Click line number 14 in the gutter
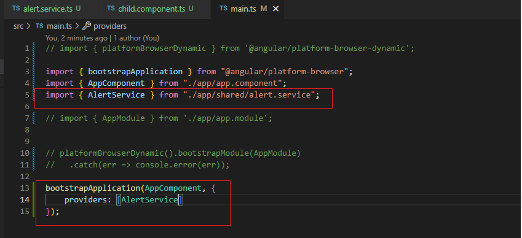 (x=25, y=200)
